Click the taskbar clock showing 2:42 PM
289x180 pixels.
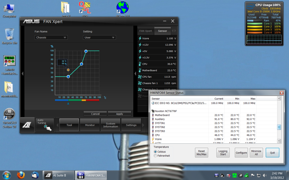point(277,175)
